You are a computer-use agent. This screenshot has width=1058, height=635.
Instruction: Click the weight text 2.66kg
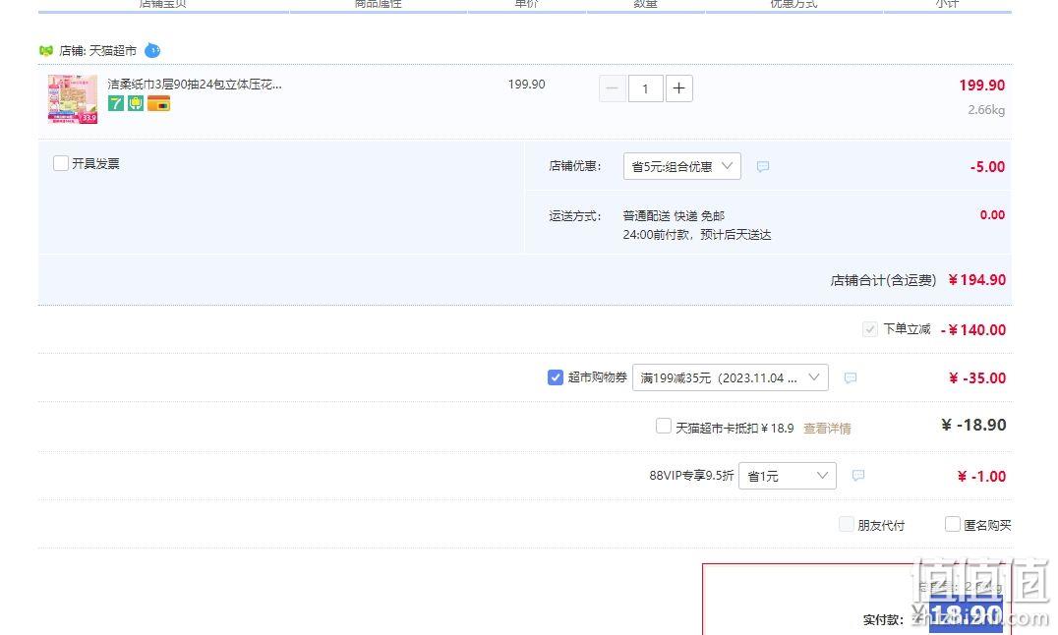[986, 110]
